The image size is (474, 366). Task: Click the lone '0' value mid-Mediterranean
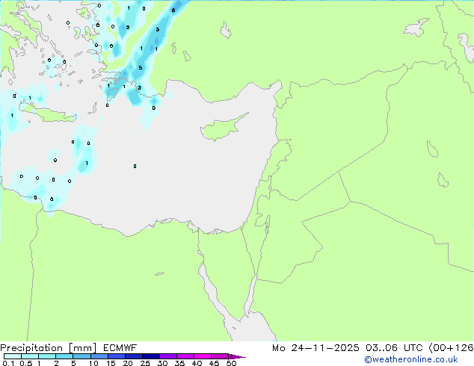click(135, 166)
